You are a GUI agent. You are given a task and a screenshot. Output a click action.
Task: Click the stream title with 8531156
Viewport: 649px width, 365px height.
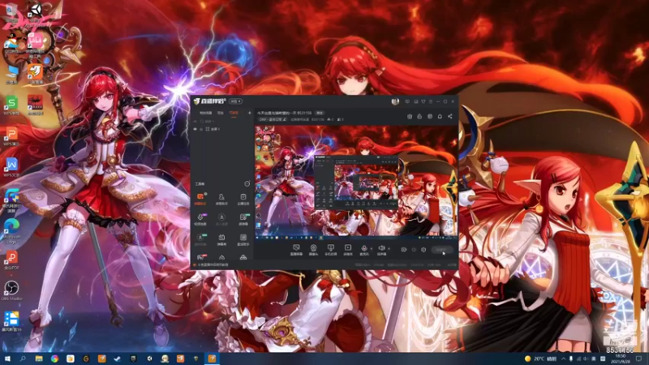click(285, 113)
